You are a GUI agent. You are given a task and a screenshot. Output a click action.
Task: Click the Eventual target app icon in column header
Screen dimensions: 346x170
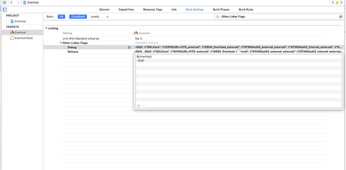(136, 33)
